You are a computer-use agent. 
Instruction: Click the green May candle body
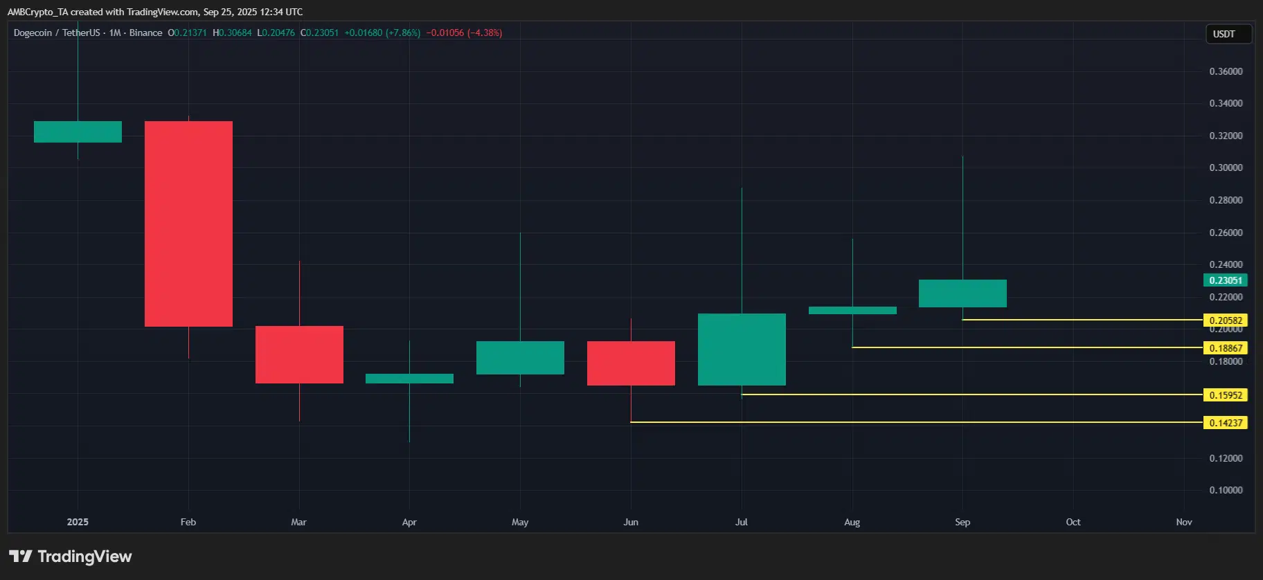[x=520, y=358]
